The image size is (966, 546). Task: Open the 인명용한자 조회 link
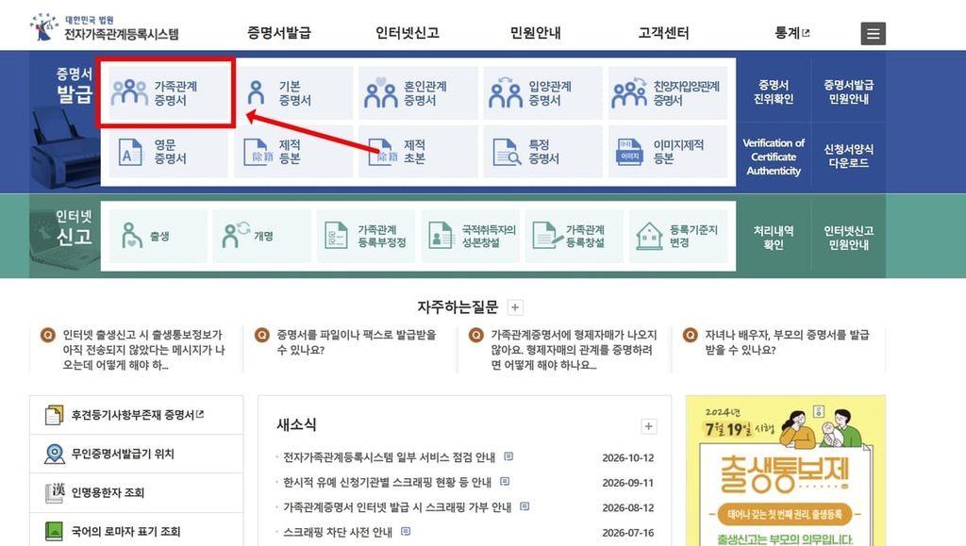coord(137,492)
